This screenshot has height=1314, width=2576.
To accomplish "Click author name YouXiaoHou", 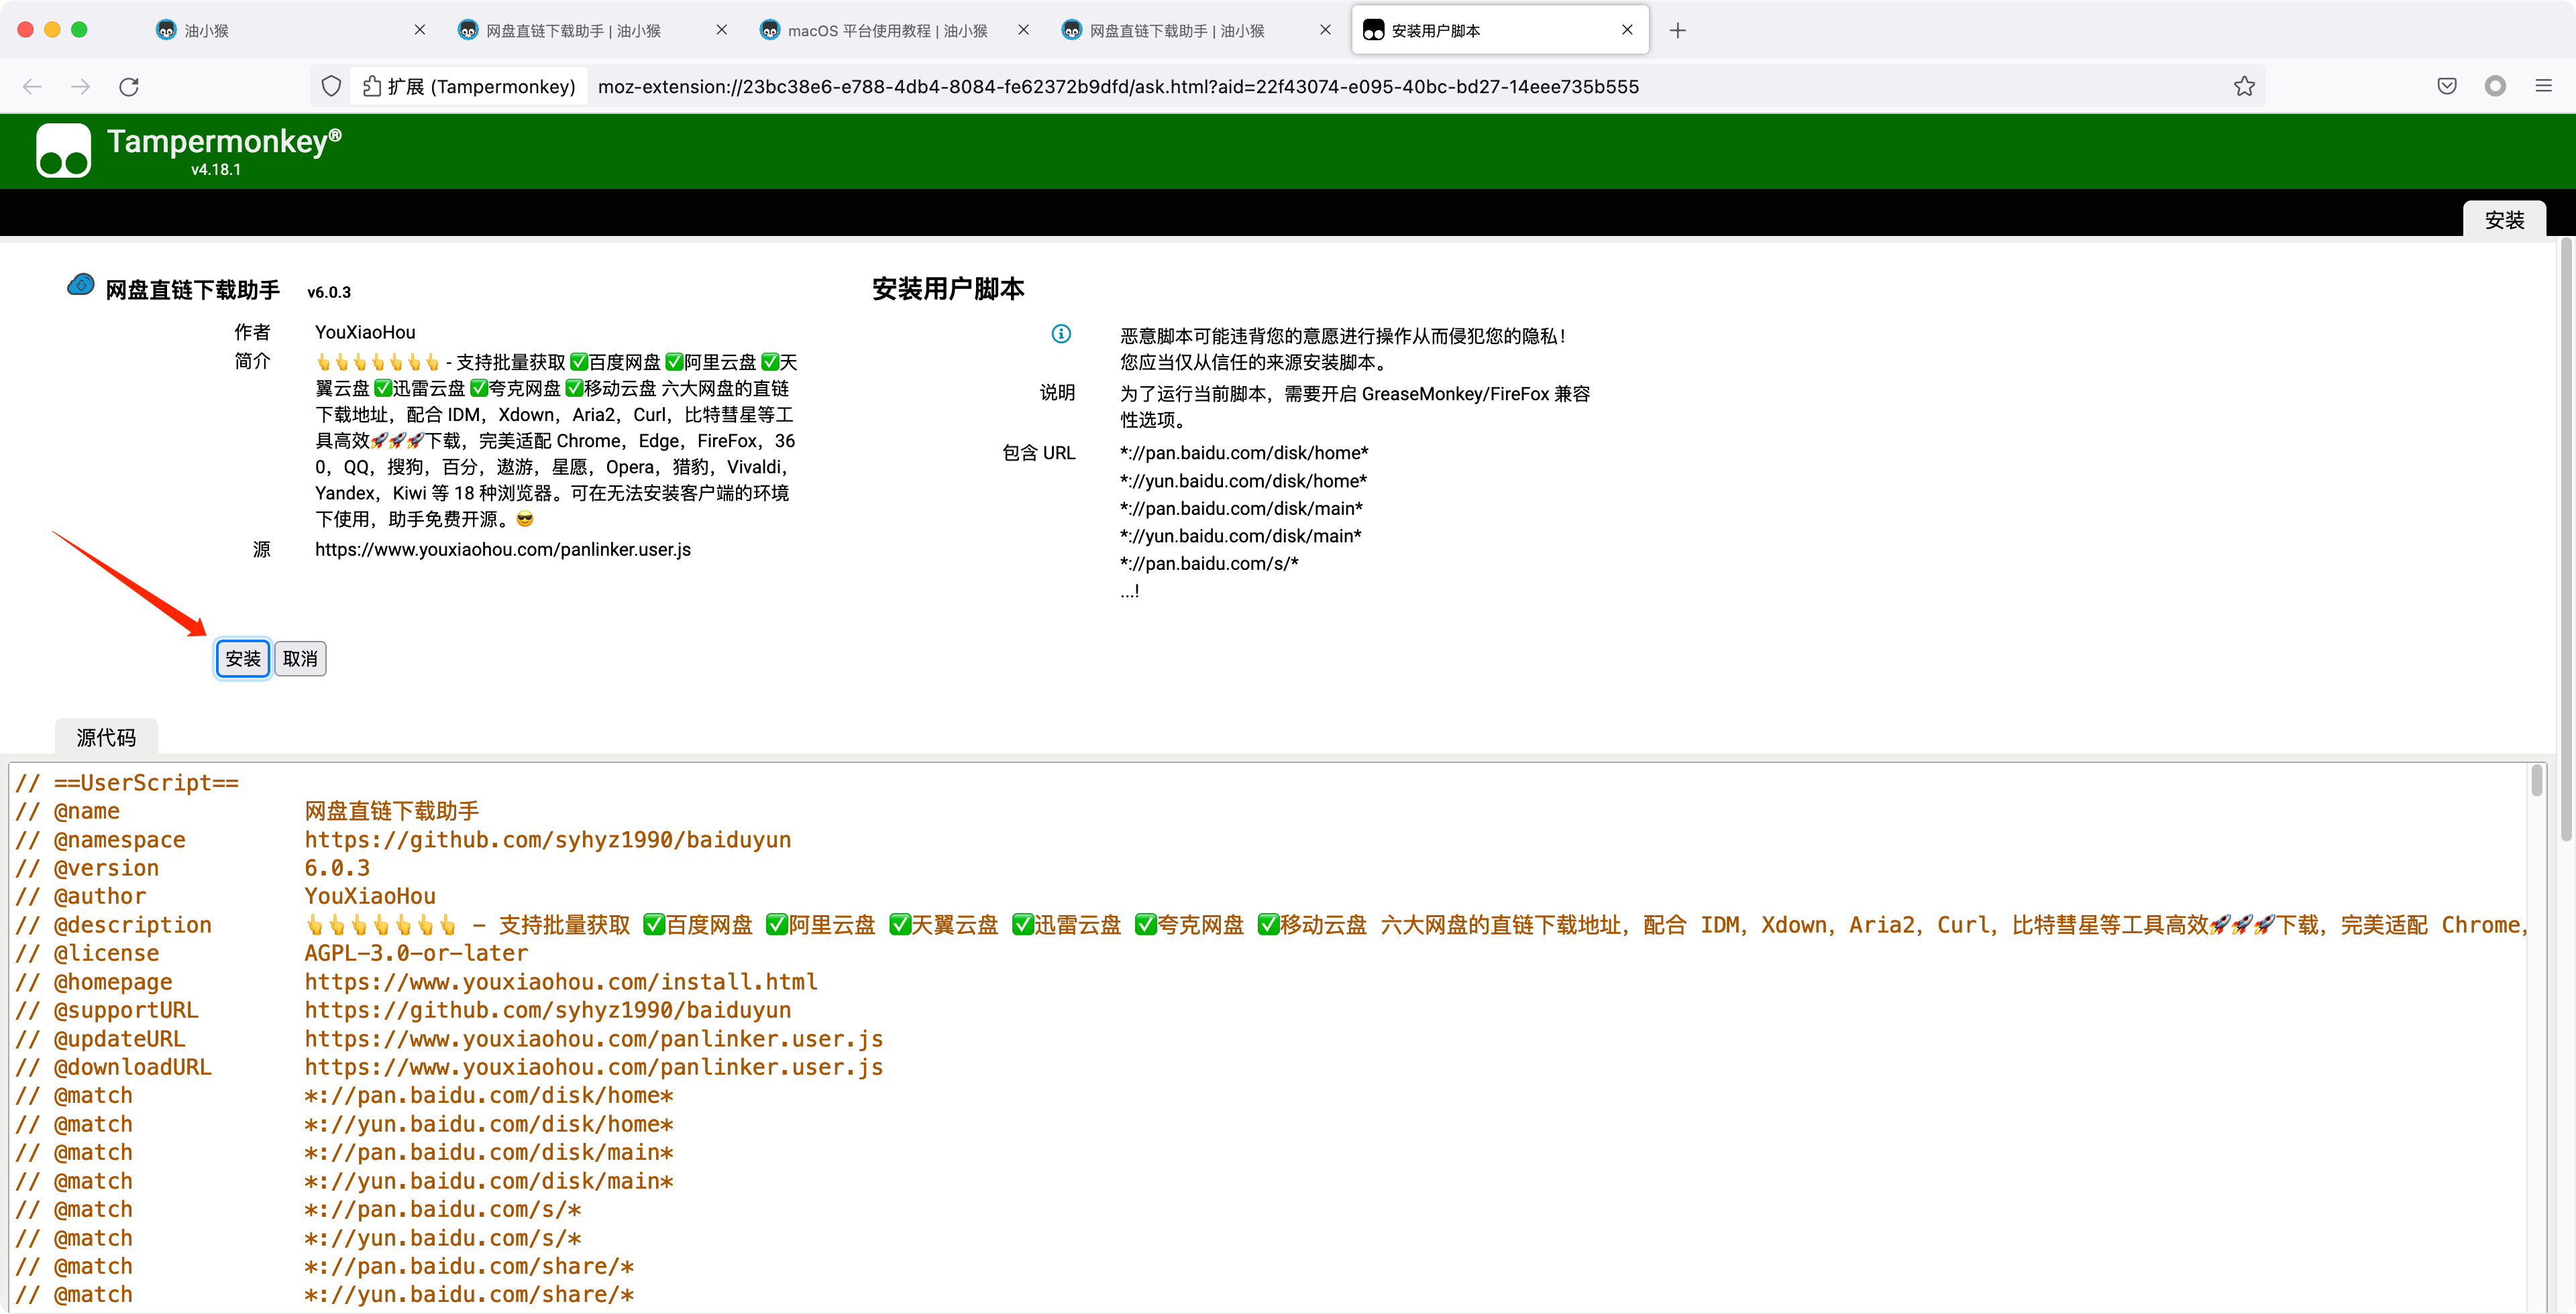I will (x=365, y=333).
